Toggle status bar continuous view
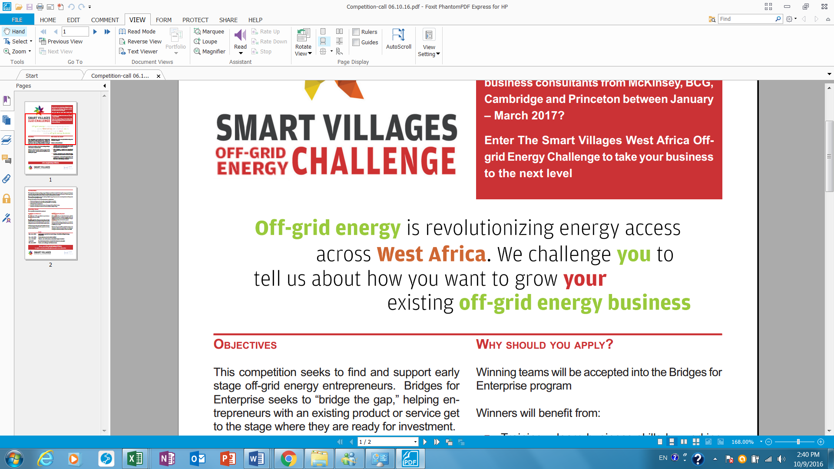Image resolution: width=834 pixels, height=469 pixels. coord(672,442)
